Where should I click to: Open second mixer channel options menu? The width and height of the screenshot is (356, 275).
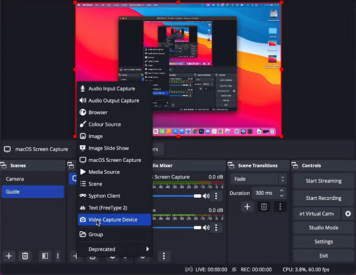[x=216, y=228]
